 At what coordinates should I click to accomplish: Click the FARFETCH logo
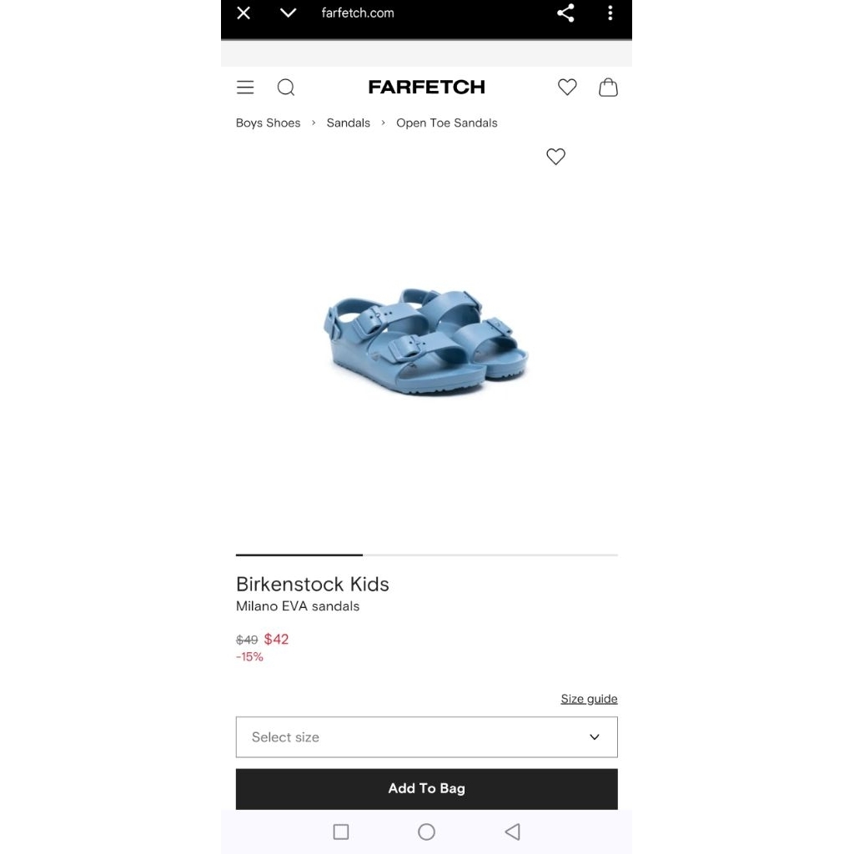pos(426,87)
